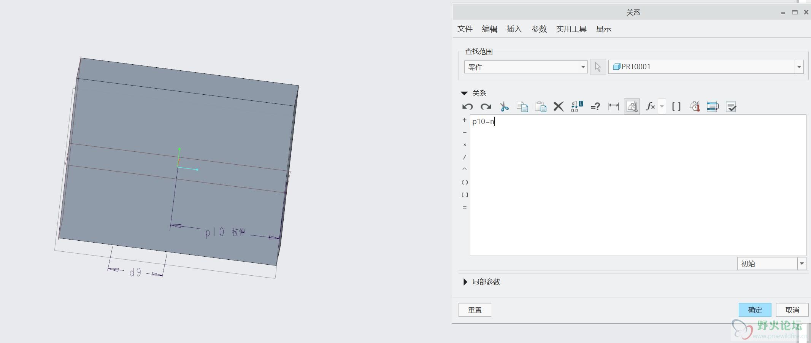The image size is (811, 343).
Task: Open the fx function list arrow
Action: pyautogui.click(x=662, y=107)
